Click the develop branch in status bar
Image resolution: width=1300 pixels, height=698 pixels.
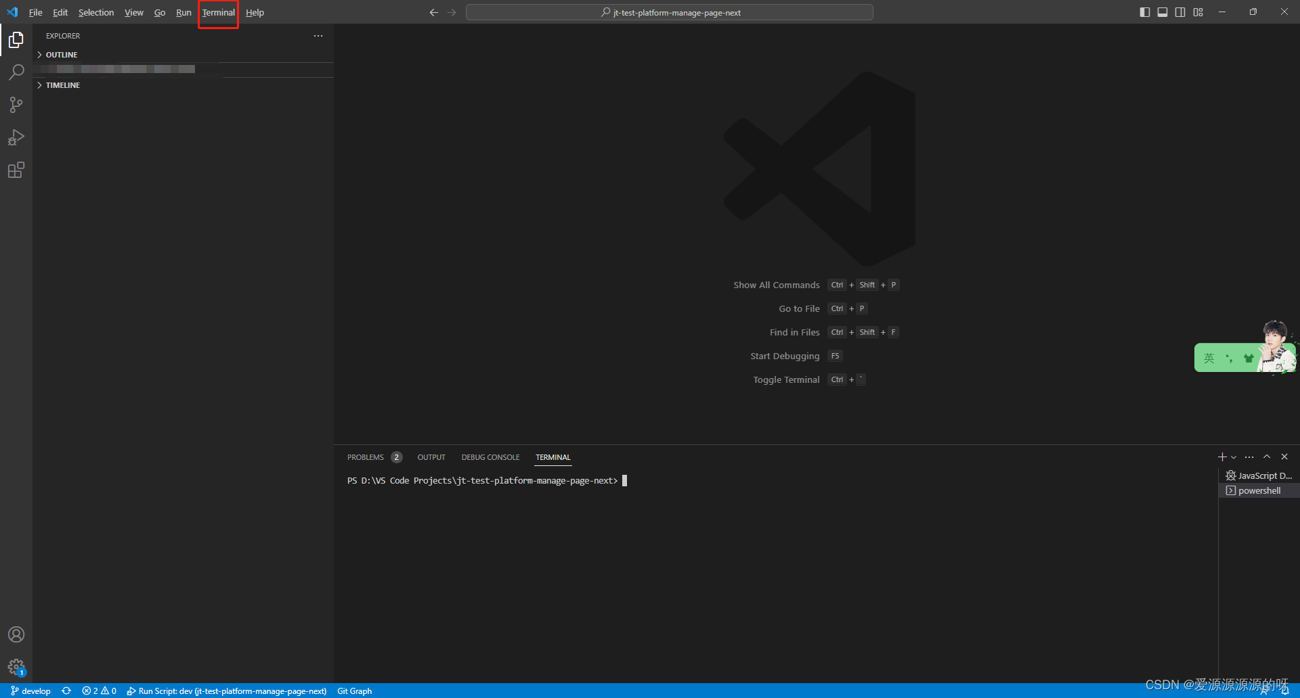30,691
